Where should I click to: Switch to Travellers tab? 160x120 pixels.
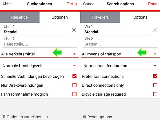100,17
